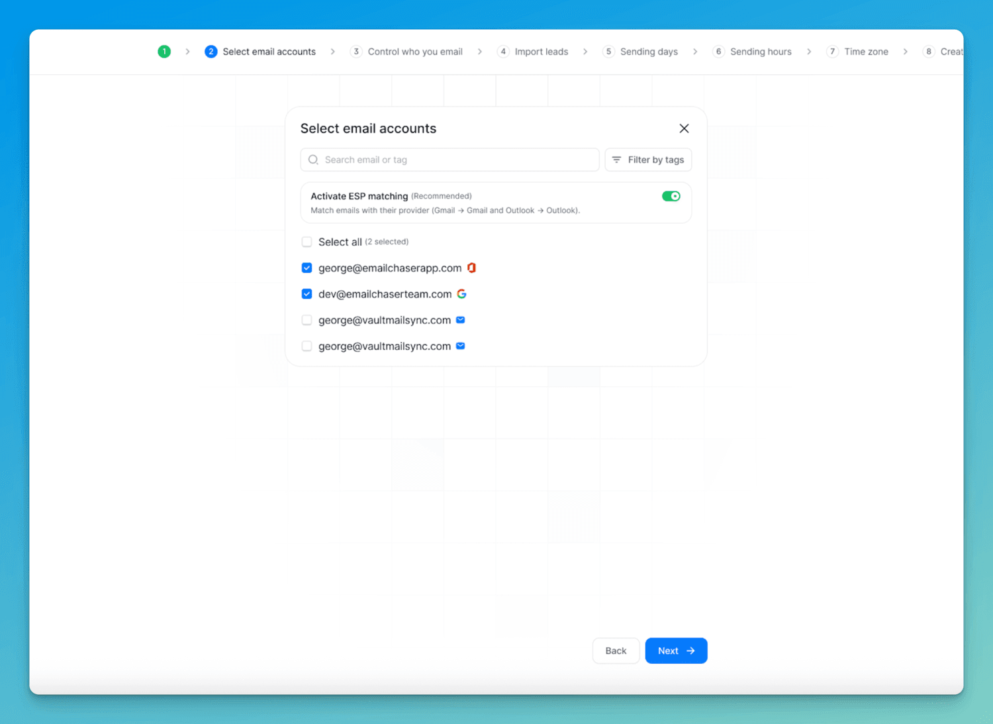The image size is (993, 724).
Task: Jump to the Import leads step
Action: pyautogui.click(x=541, y=52)
